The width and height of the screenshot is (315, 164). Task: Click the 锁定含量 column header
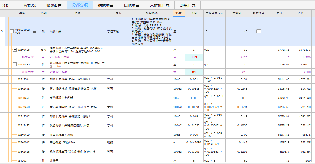pos(259,13)
